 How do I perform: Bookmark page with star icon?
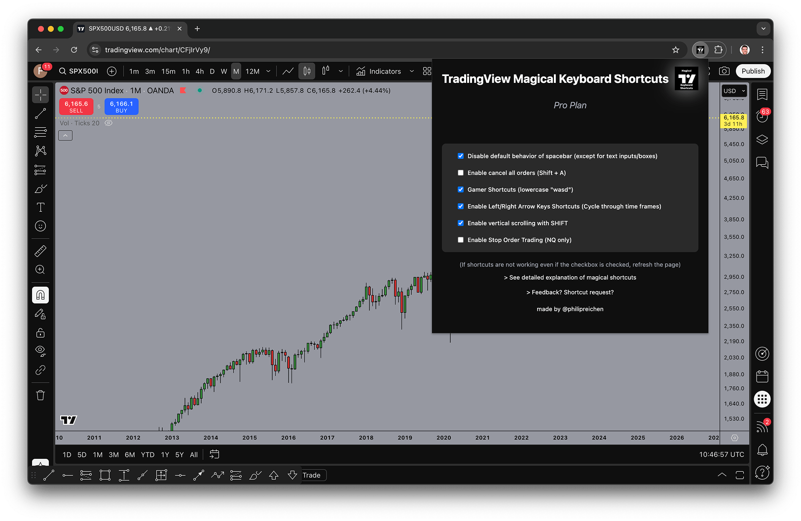pos(676,50)
